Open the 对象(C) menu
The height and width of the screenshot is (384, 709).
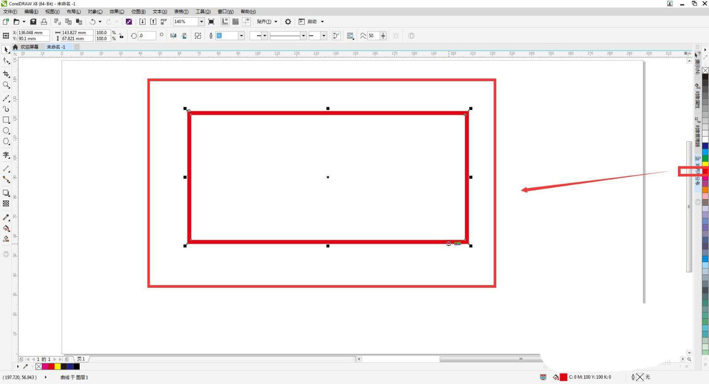[x=95, y=12]
